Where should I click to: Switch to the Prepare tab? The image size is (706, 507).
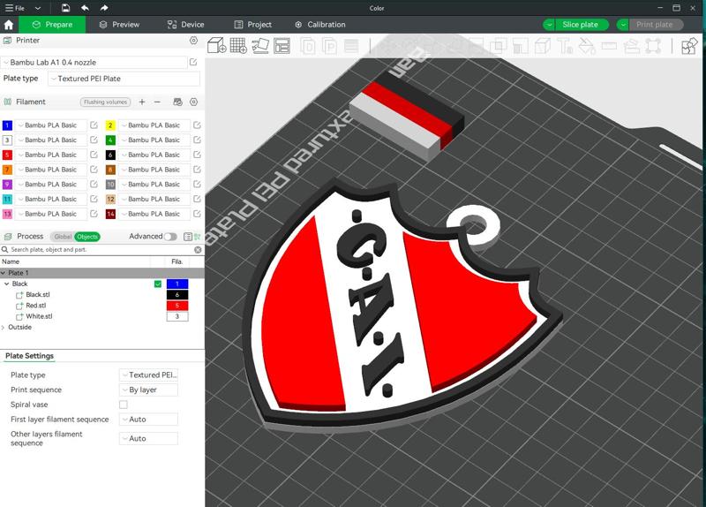[52, 25]
